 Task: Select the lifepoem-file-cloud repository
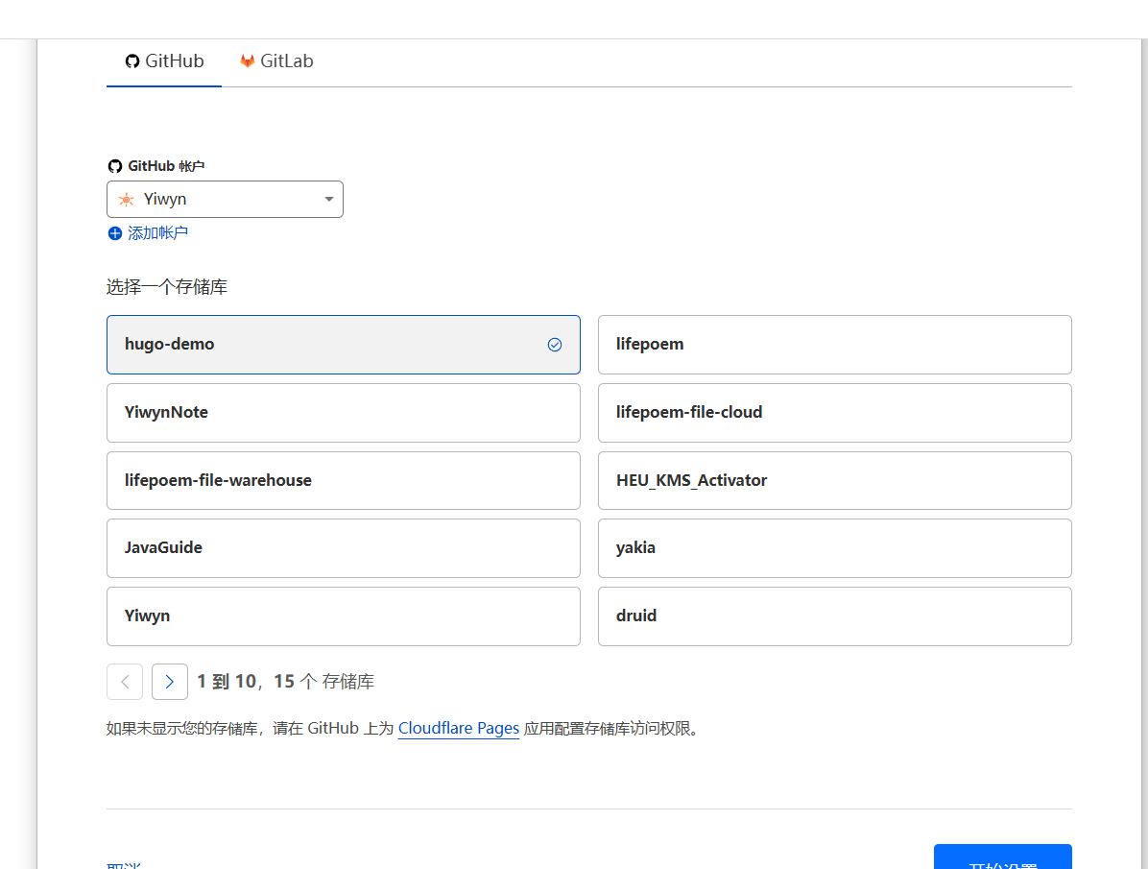tap(835, 413)
